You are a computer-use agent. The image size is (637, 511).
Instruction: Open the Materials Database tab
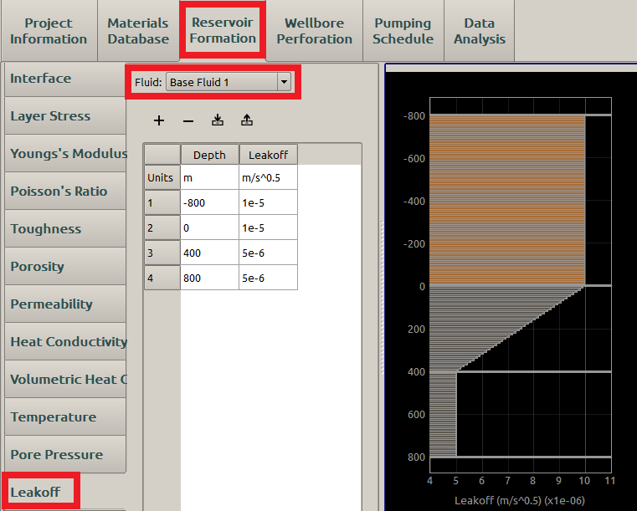(138, 31)
